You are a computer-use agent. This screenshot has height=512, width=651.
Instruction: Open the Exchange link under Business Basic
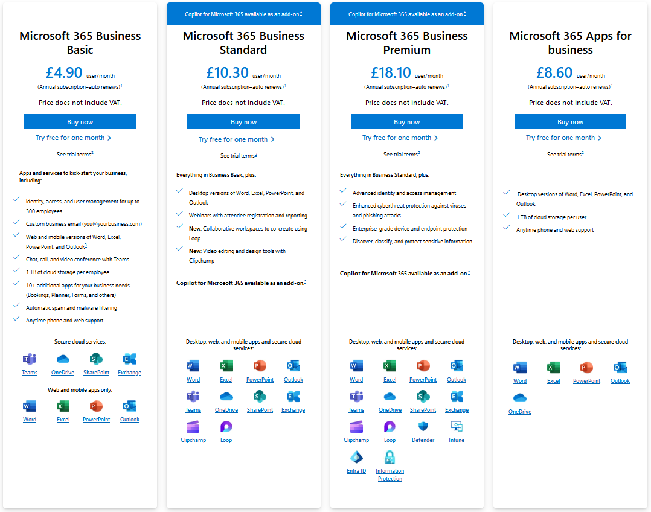click(129, 373)
